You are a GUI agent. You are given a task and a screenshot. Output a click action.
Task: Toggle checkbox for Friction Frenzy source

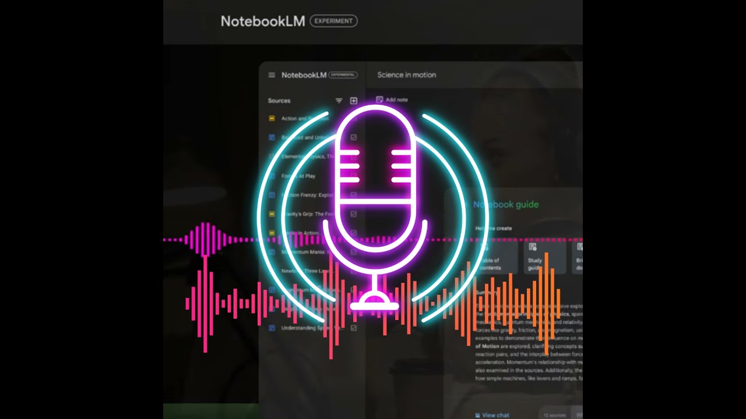point(354,195)
